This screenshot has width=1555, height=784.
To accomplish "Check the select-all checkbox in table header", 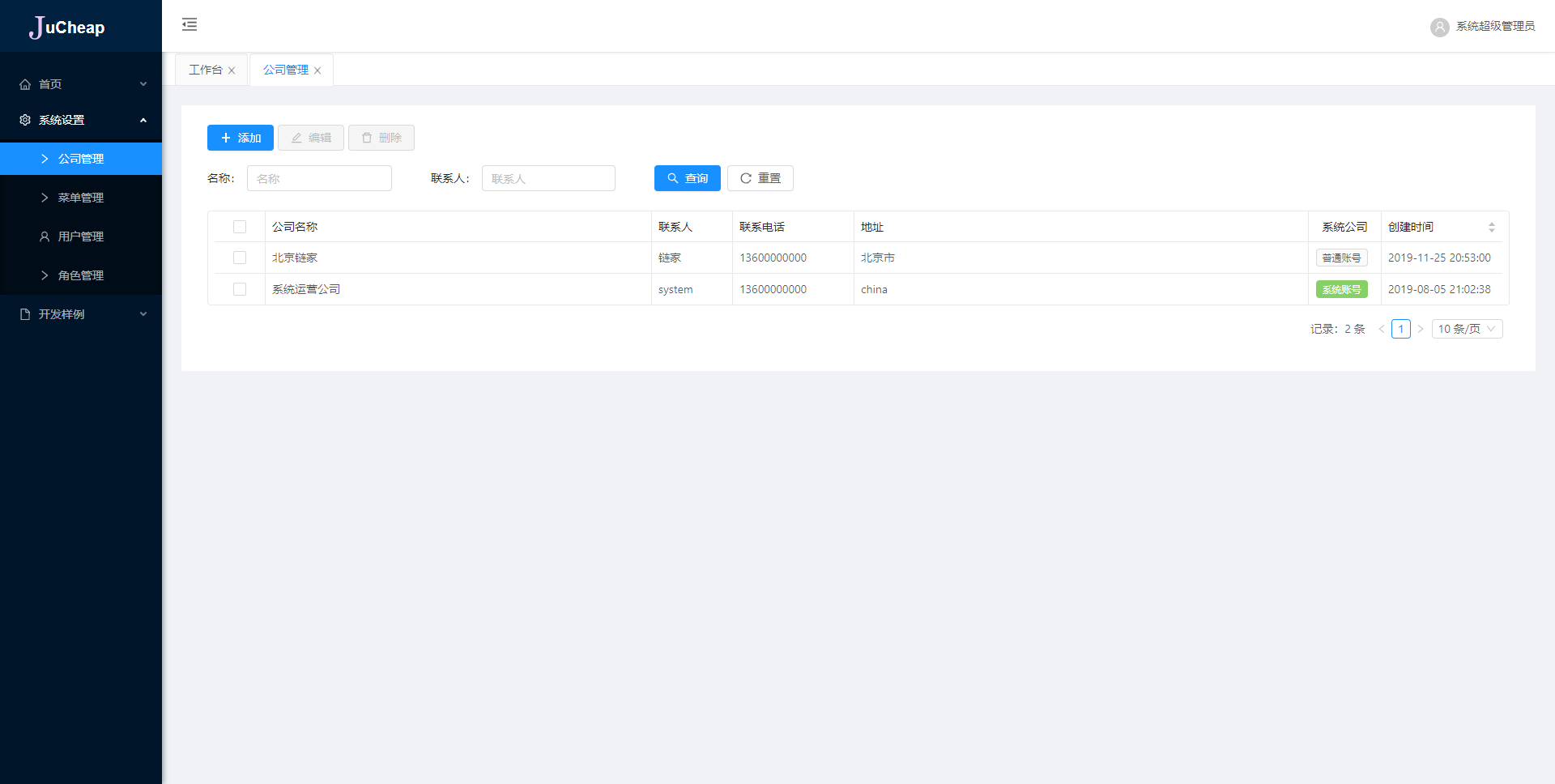I will (x=240, y=227).
